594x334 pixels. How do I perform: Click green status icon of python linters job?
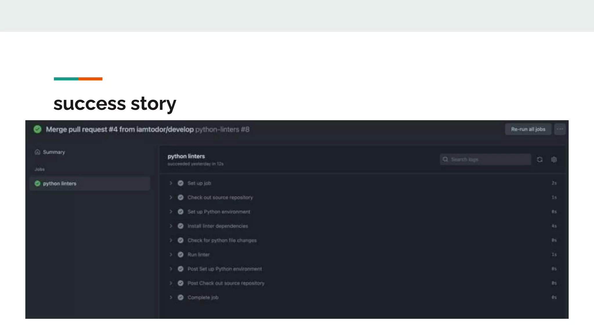pyautogui.click(x=37, y=184)
